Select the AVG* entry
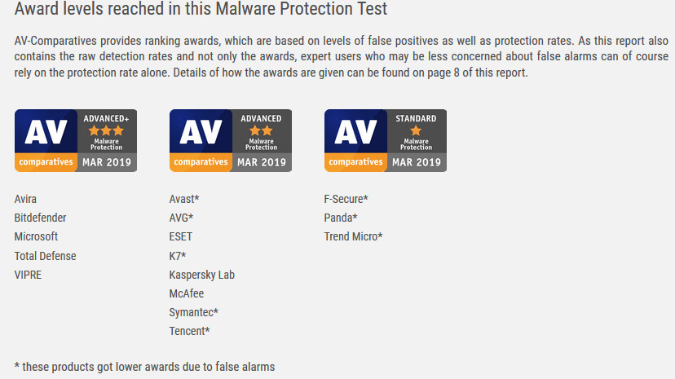Viewport: 675px width, 379px height. click(x=181, y=218)
